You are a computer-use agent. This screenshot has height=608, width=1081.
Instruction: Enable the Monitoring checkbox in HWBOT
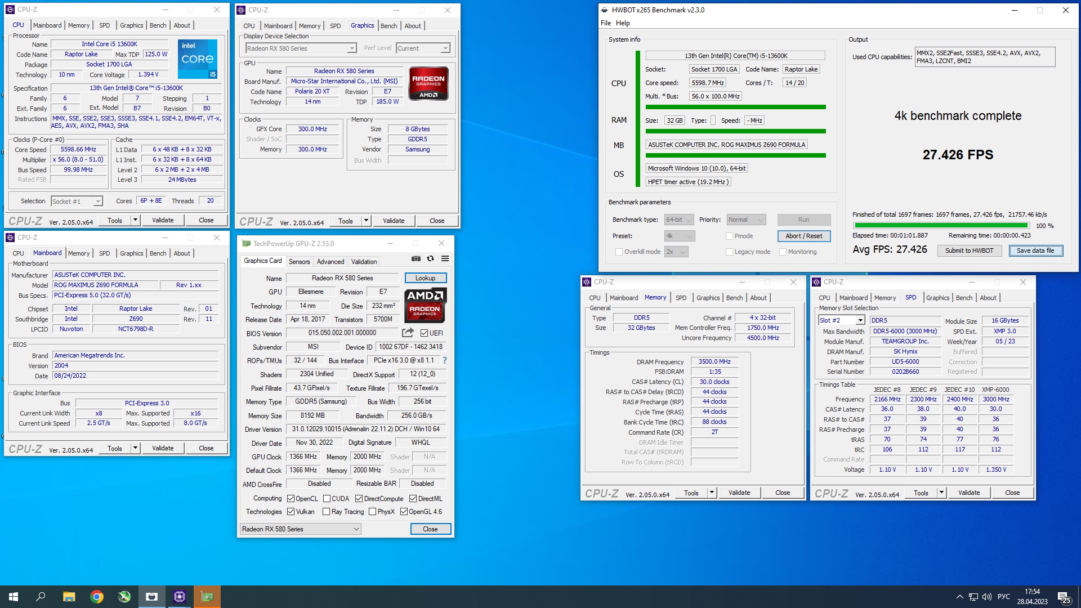point(783,252)
